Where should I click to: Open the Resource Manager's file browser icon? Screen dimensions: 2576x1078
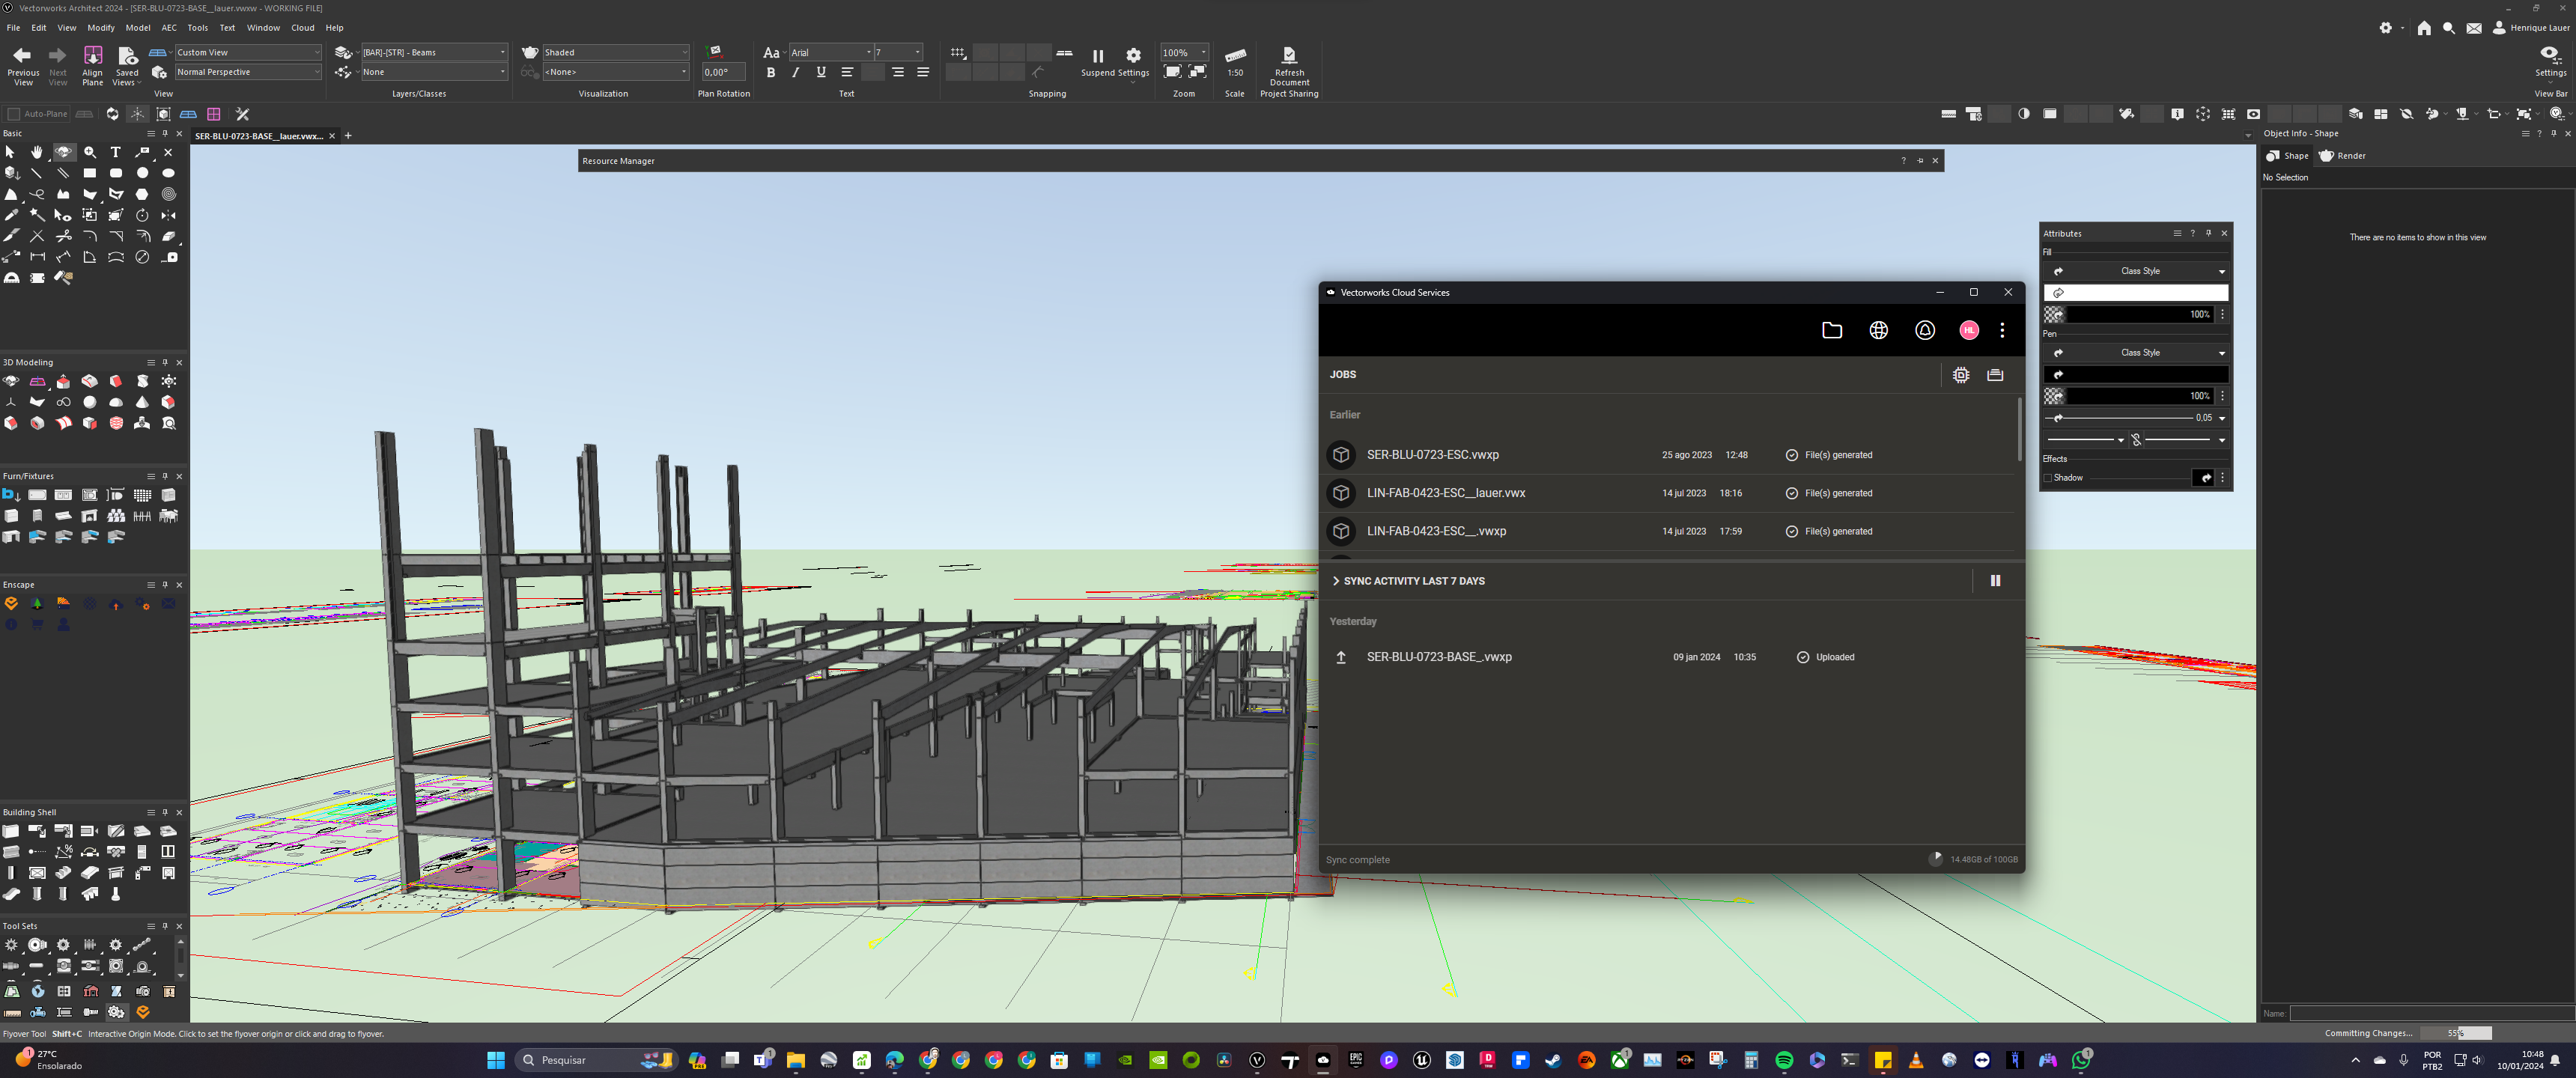click(1832, 330)
